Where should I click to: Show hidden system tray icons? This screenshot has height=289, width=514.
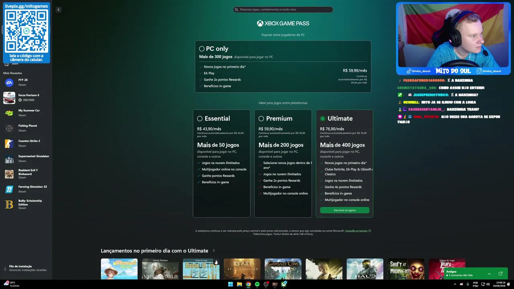coord(455,284)
